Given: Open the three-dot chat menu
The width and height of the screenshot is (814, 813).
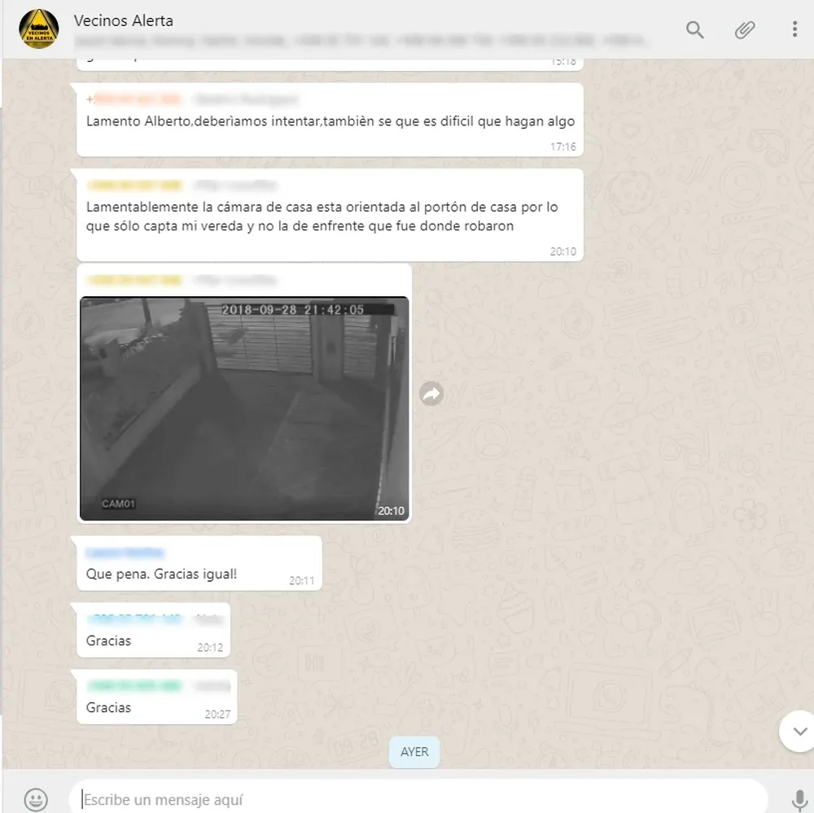Looking at the screenshot, I should [x=794, y=30].
